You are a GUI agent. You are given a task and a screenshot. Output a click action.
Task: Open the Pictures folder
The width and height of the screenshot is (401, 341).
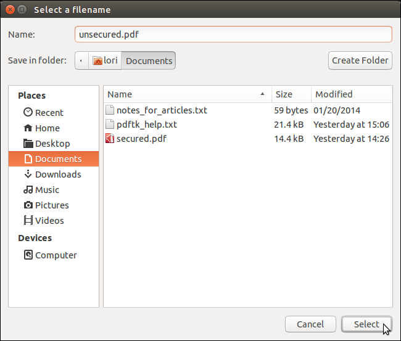point(52,205)
